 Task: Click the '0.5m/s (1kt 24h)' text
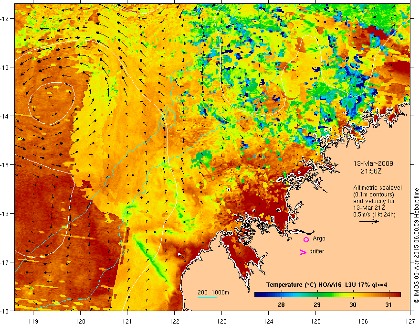(374, 215)
